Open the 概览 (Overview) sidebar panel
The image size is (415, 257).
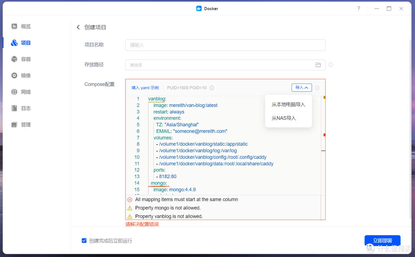tap(21, 26)
